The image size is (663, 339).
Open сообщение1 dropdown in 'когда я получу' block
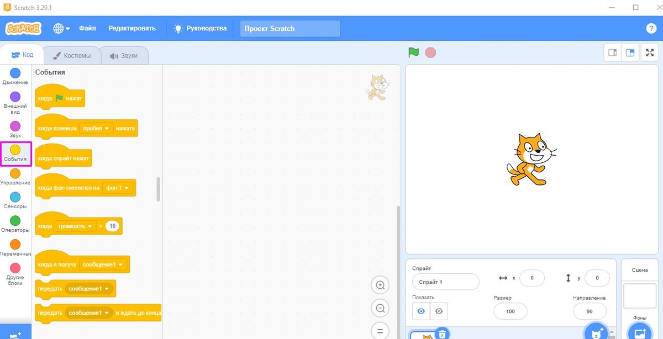tap(103, 264)
